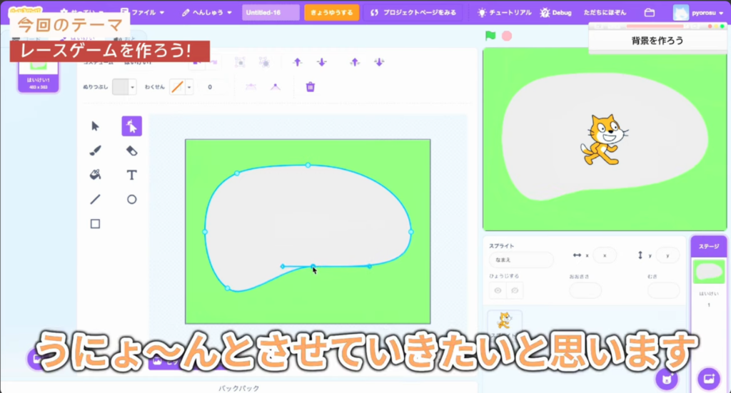Pick the Eraser tool

(x=131, y=150)
